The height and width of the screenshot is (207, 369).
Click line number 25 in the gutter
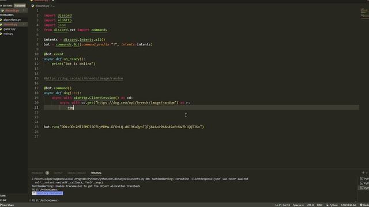(36, 127)
